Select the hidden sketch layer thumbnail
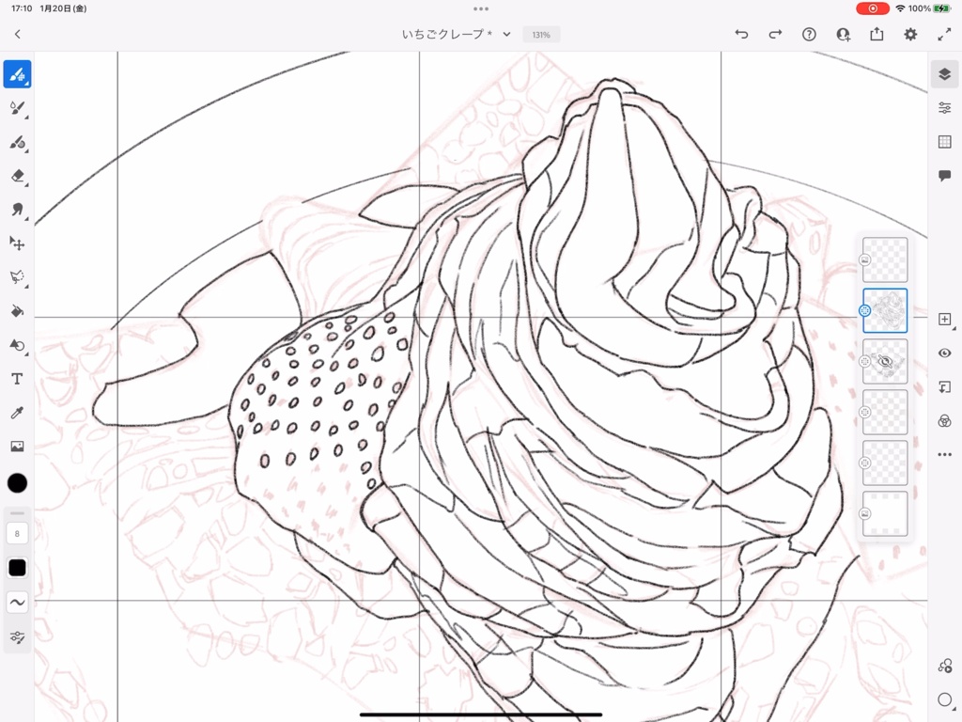962x722 pixels. (x=885, y=362)
